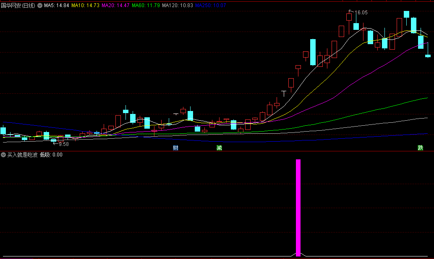The width and height of the screenshot is (434, 259).
Task: Select the green MA60: 11.79 label
Action: pos(146,5)
